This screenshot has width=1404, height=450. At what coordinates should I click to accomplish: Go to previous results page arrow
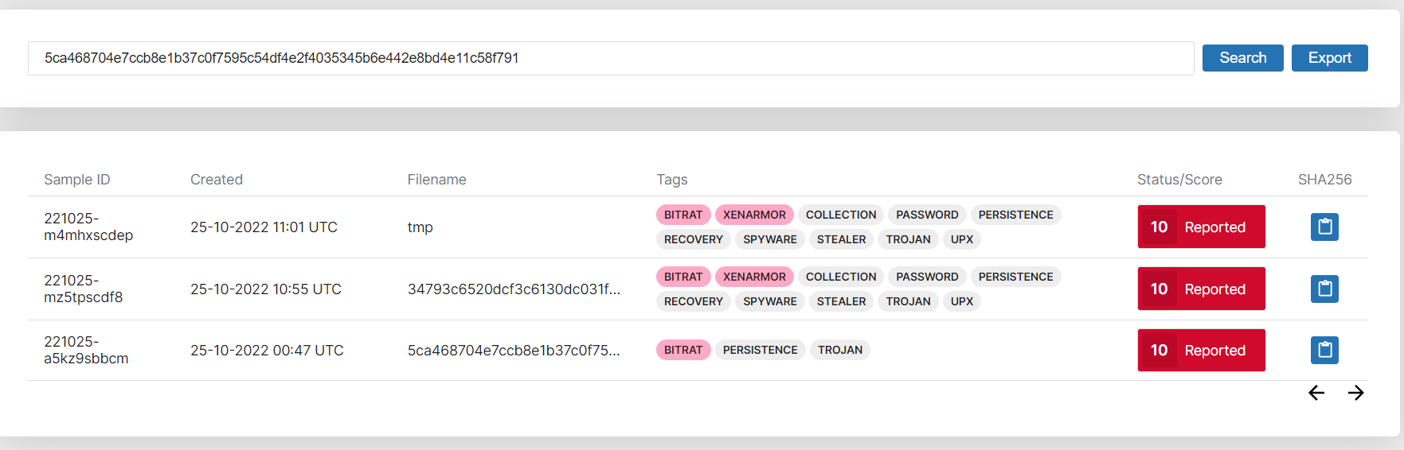tap(1316, 393)
